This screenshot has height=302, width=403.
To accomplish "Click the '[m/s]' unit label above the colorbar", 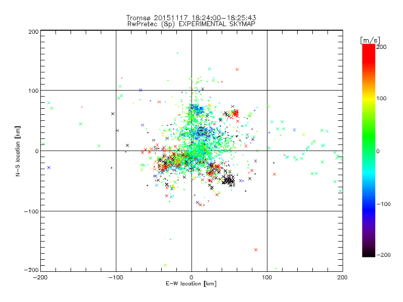I will click(x=370, y=40).
